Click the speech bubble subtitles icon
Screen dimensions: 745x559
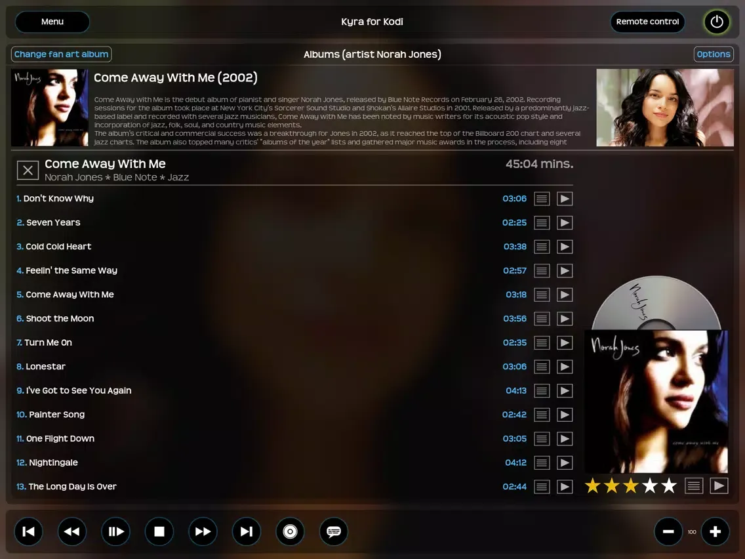[334, 531]
